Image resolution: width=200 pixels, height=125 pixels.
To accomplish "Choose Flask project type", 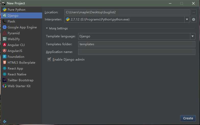I will coord(21,21).
